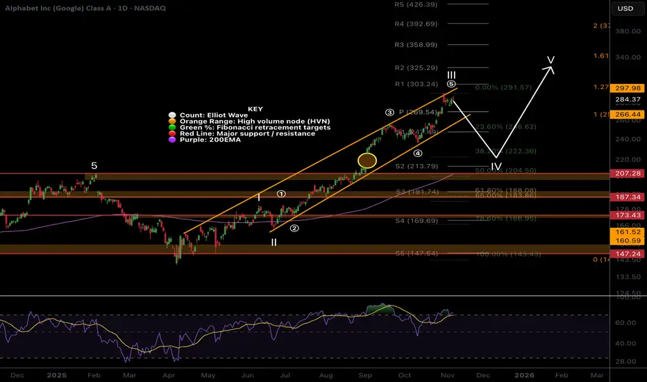Image resolution: width=647 pixels, height=382 pixels.
Task: Click the 50.00% (204.50) Fibonacci label
Action: click(505, 171)
